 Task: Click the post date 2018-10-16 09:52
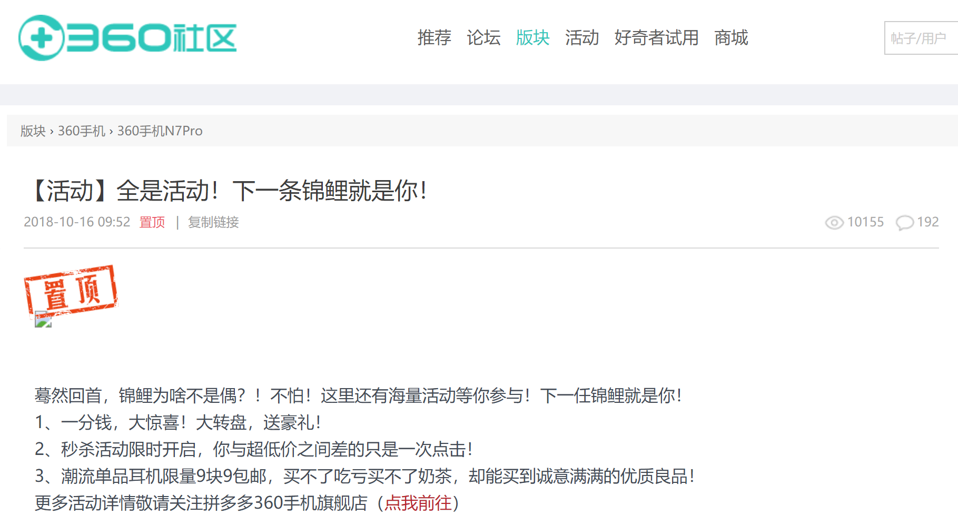(x=77, y=222)
